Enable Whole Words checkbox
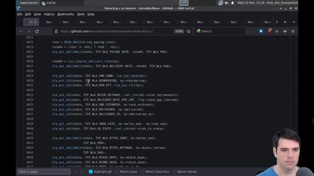This screenshot has width=314, height=176. pyautogui.click(x=175, y=172)
